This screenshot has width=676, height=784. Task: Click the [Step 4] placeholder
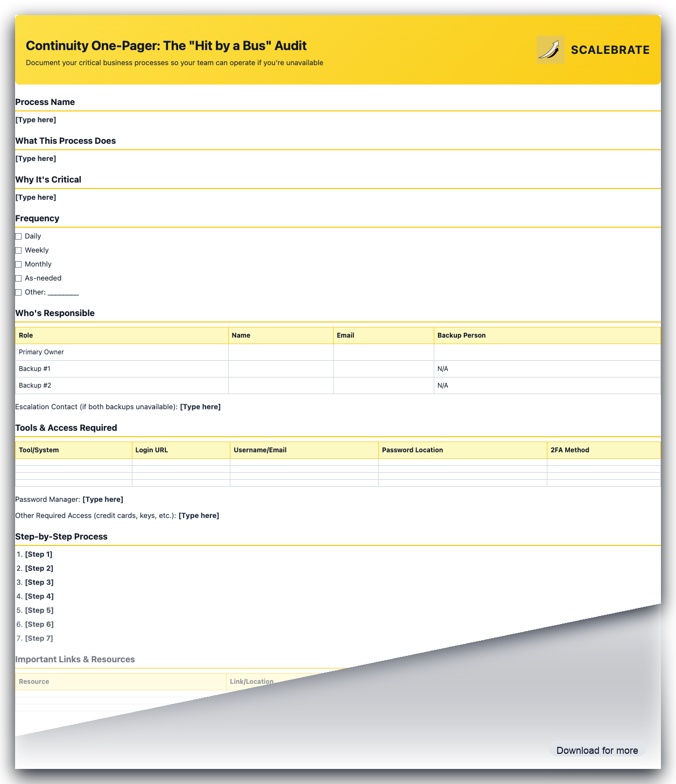click(x=39, y=596)
